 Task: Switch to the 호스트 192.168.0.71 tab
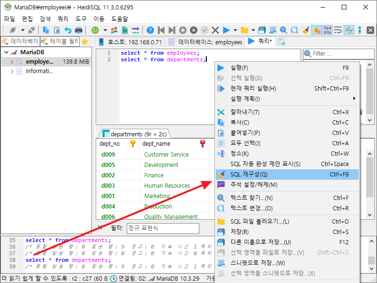pos(130,42)
